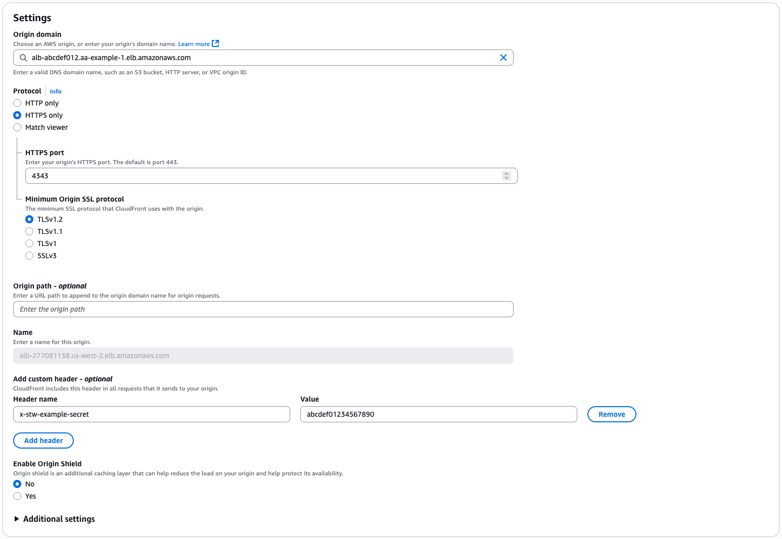
Task: Choose TLSv1.1 as minimum SSL protocol
Action: click(x=29, y=231)
